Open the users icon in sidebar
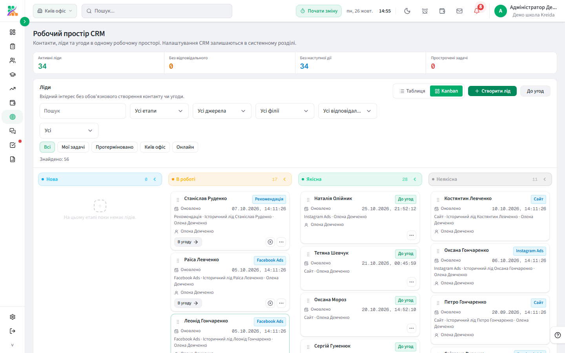Image resolution: width=565 pixels, height=353 pixels. [13, 60]
